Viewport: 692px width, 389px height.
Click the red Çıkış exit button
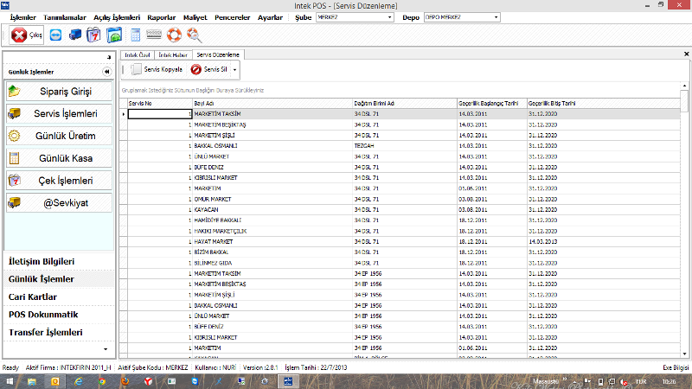(x=27, y=35)
